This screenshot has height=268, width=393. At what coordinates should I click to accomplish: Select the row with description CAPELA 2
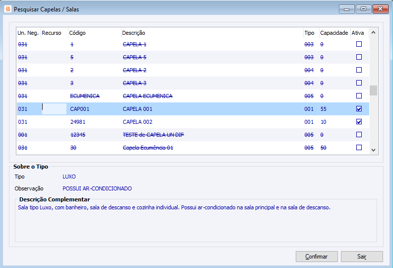click(x=193, y=70)
